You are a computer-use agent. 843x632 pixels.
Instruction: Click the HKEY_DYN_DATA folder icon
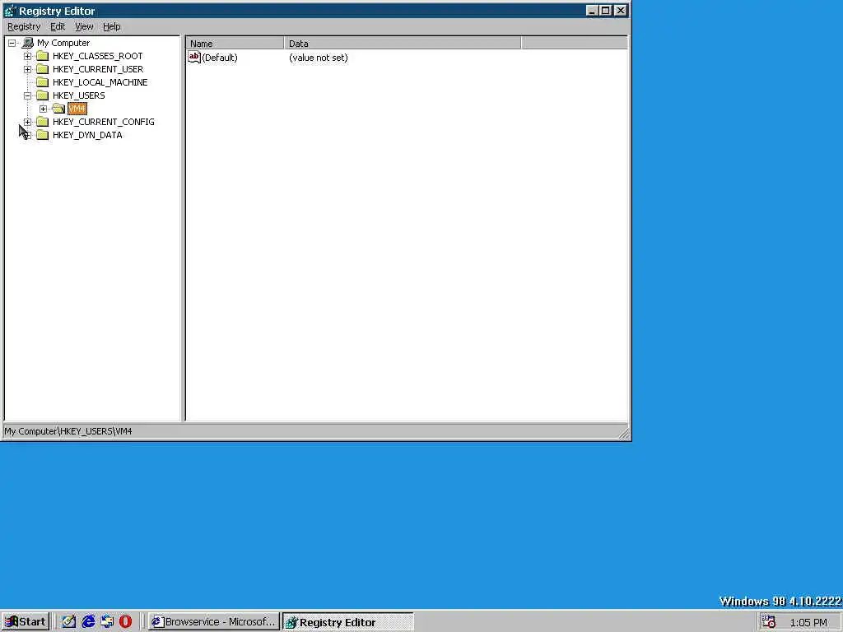pos(43,135)
